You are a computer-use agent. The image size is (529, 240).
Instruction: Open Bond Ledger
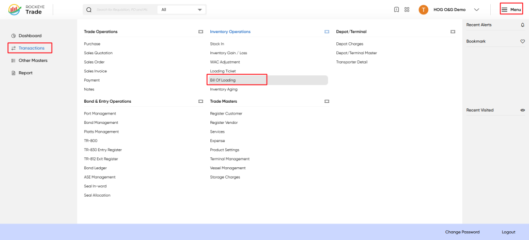pos(96,168)
